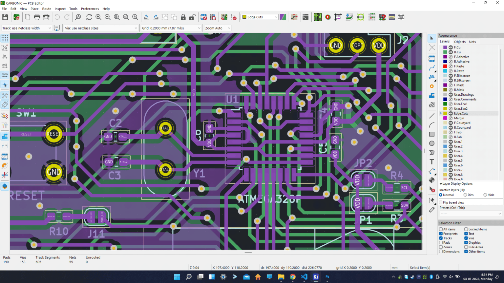Run the Design Rules Checker
This screenshot has width=504, height=283.
point(234,17)
